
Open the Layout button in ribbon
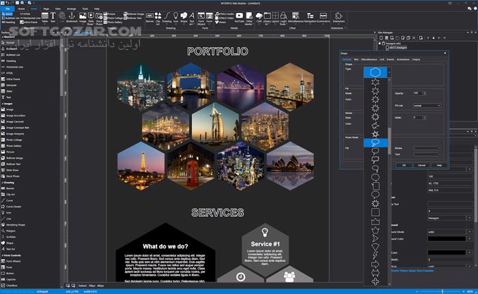tap(275, 18)
